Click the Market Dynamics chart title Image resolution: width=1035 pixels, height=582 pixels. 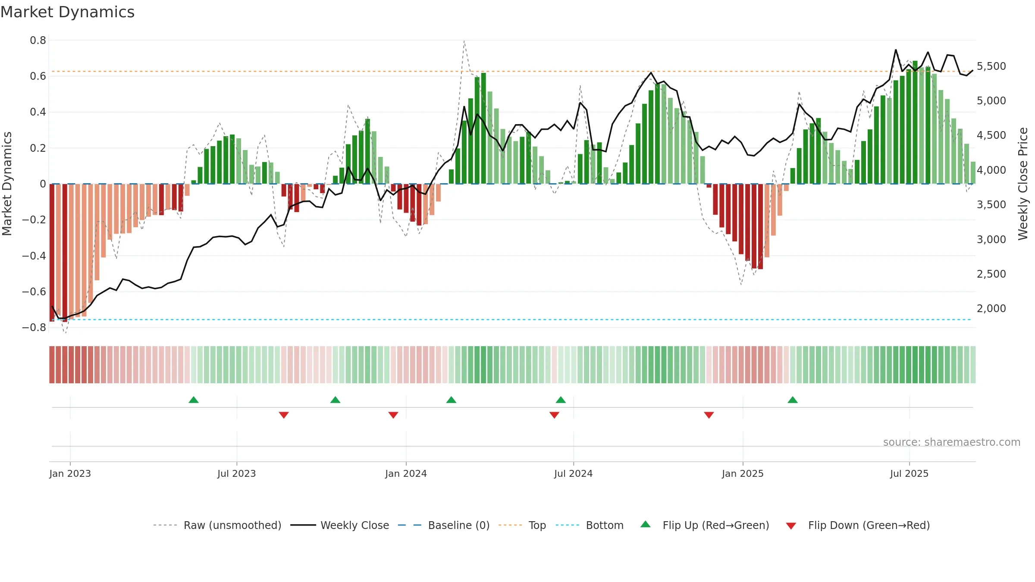pyautogui.click(x=67, y=12)
